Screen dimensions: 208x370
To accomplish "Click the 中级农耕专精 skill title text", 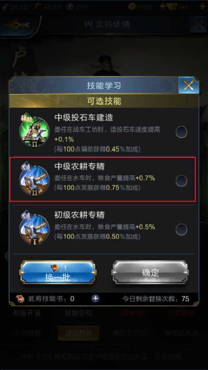I will (x=80, y=166).
